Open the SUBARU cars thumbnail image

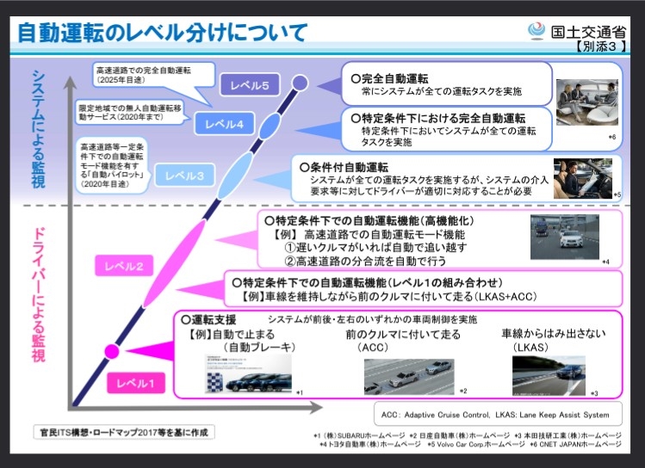click(248, 374)
